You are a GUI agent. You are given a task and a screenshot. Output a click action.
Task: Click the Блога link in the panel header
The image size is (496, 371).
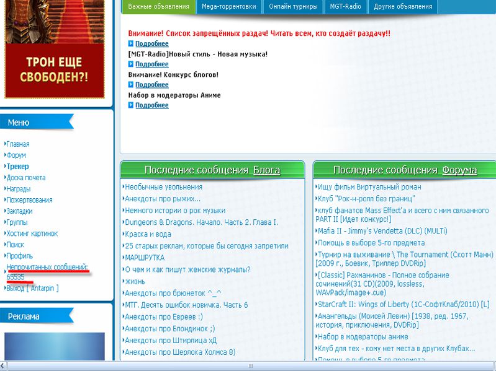coord(266,170)
